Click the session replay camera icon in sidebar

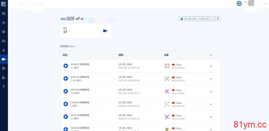click(3, 59)
